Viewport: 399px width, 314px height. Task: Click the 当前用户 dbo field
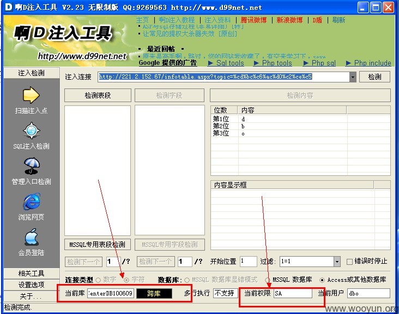(368, 293)
